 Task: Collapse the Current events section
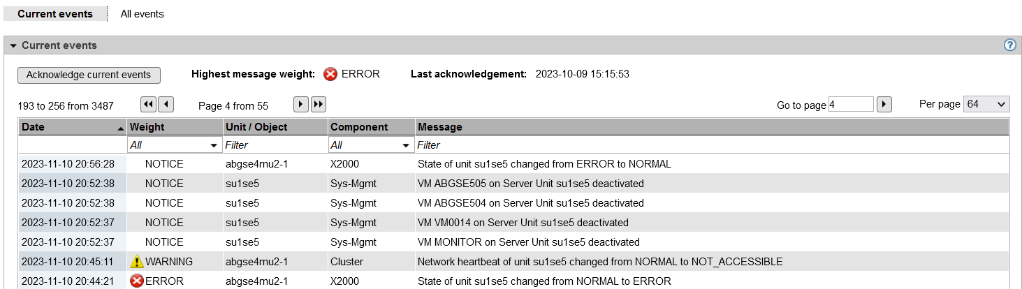(13, 45)
